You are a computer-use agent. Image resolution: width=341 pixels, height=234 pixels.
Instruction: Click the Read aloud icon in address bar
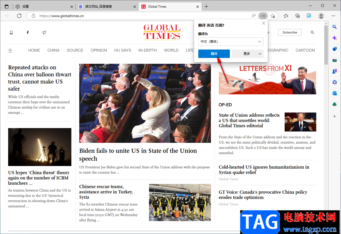(x=254, y=16)
